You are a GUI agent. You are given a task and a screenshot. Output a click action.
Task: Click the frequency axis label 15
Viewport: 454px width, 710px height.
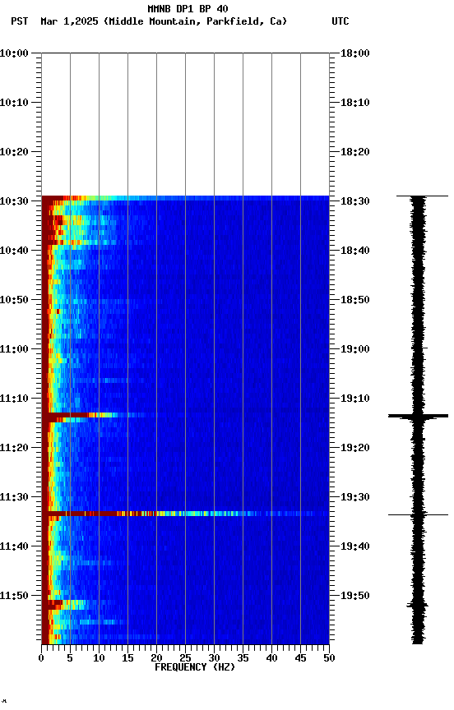coord(127,658)
